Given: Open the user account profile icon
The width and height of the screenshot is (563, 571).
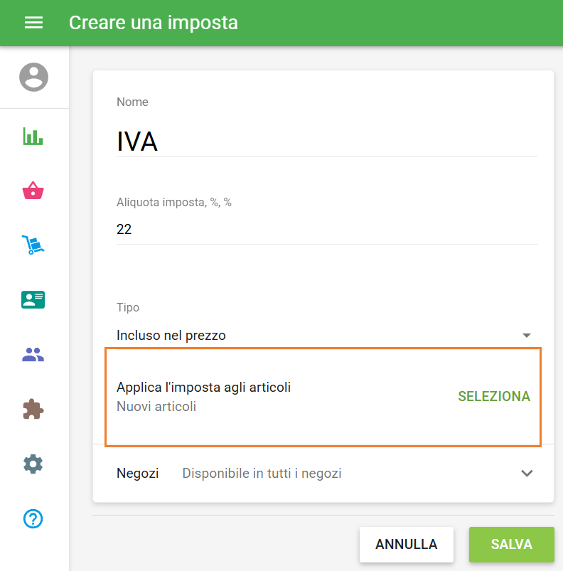Looking at the screenshot, I should coord(33,77).
